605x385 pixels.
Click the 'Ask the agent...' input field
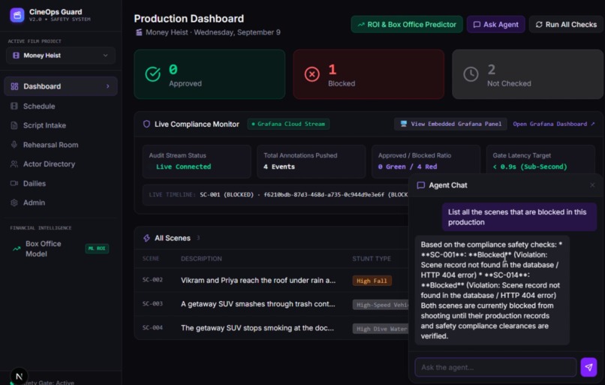point(495,367)
